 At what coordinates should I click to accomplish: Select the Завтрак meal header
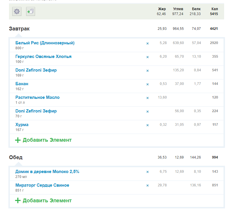(x=19, y=29)
